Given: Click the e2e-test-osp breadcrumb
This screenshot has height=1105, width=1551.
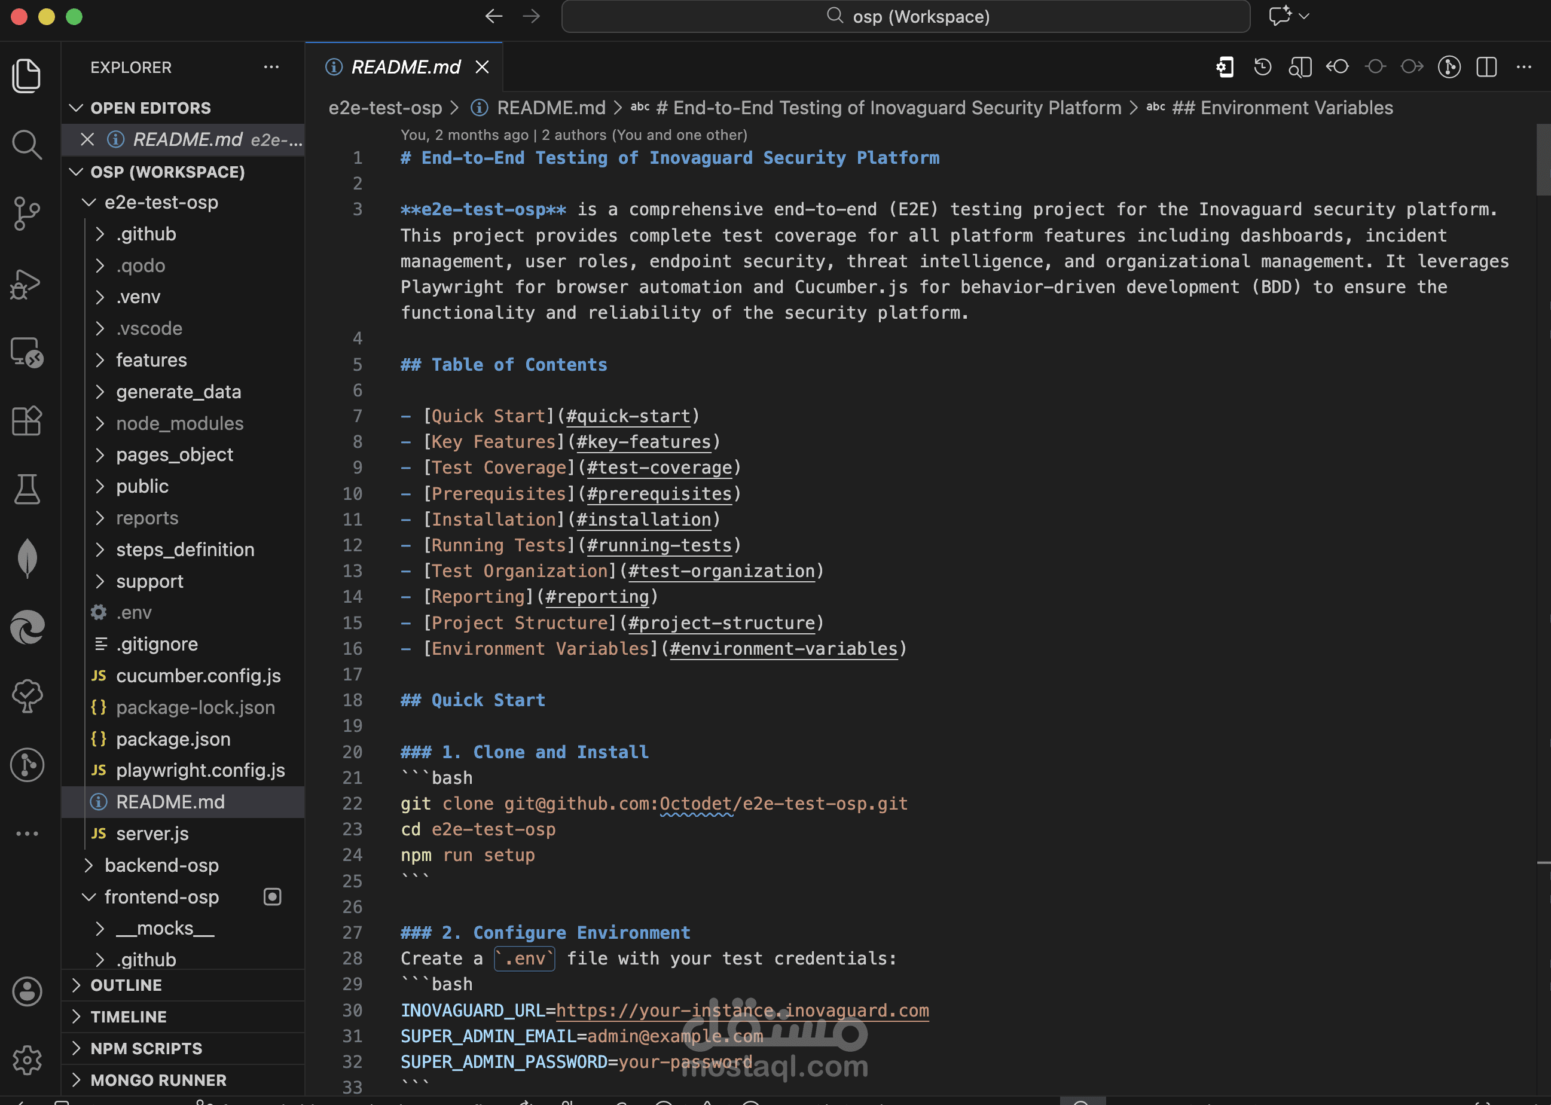Looking at the screenshot, I should 385,108.
